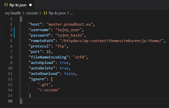The image size is (169, 108).
Task: Click the "autoUpload" key
Action: (42, 63)
